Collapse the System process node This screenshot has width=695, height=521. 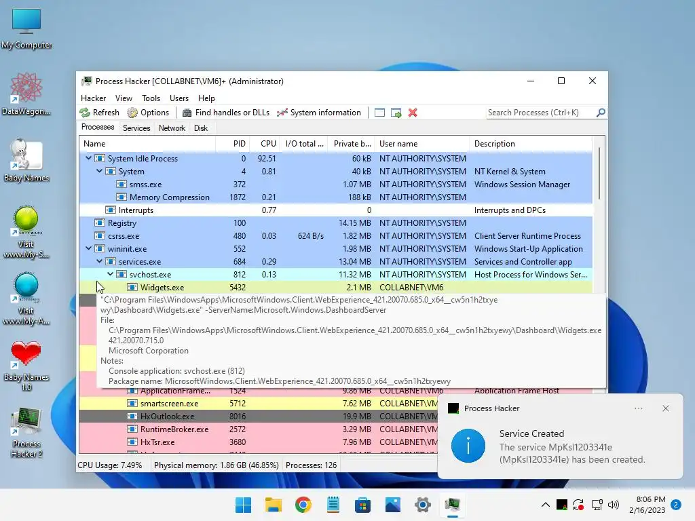[x=100, y=171]
